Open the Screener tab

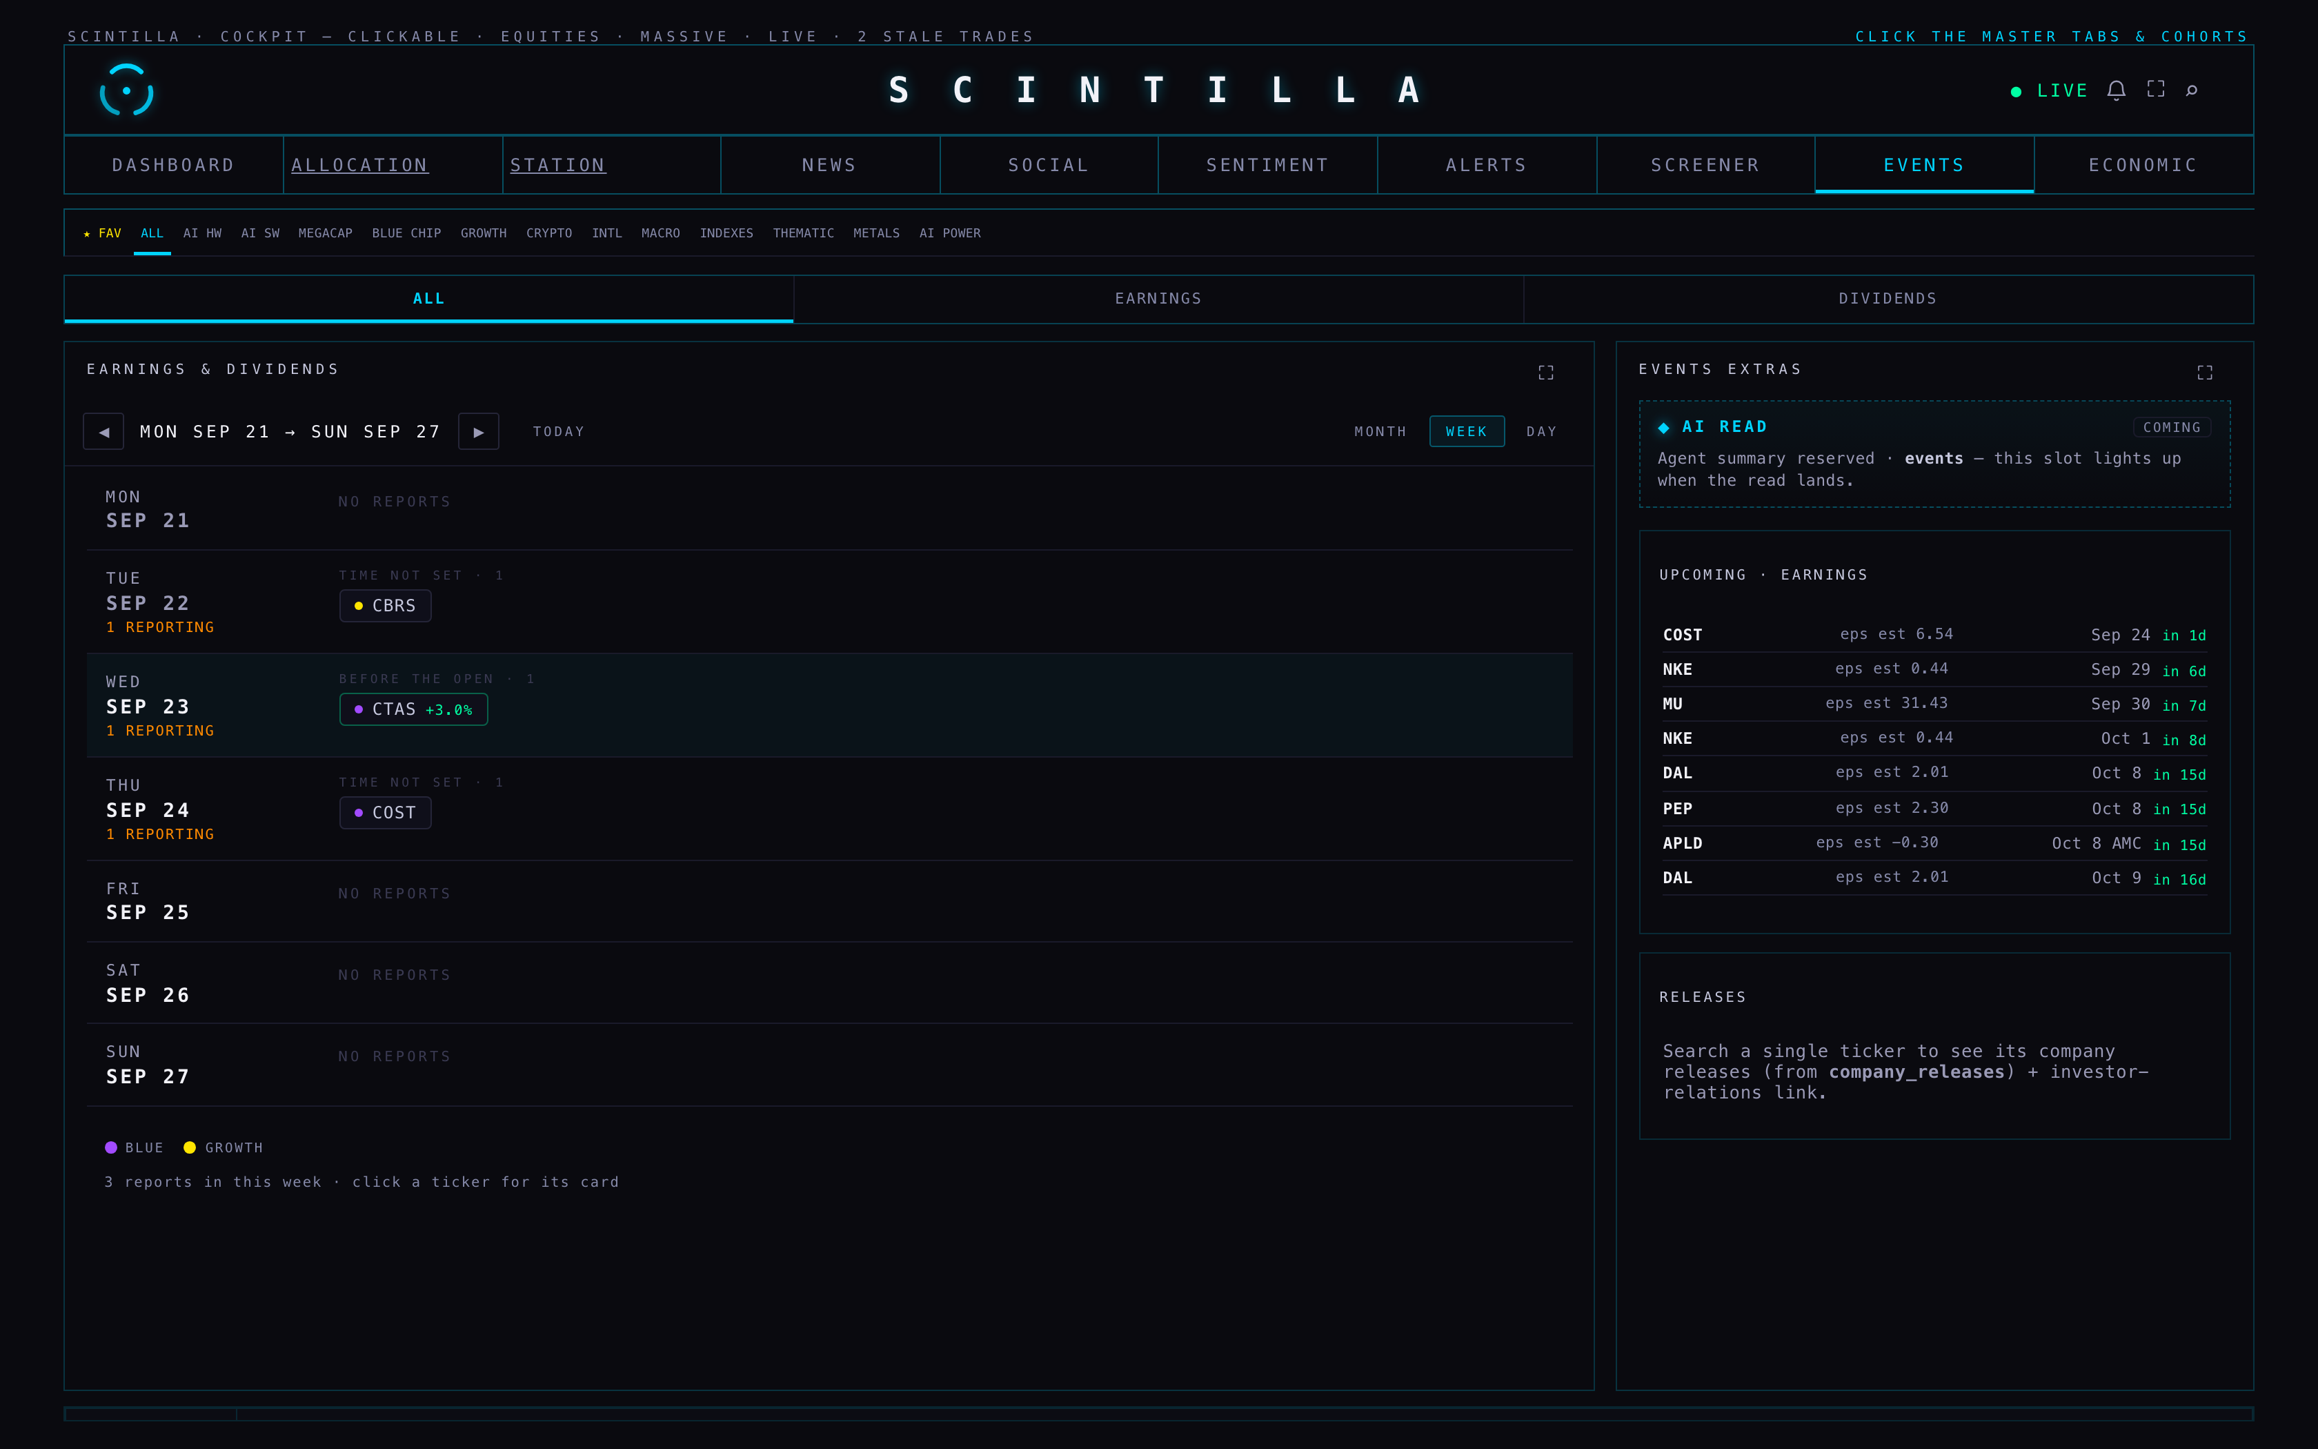pos(1705,165)
